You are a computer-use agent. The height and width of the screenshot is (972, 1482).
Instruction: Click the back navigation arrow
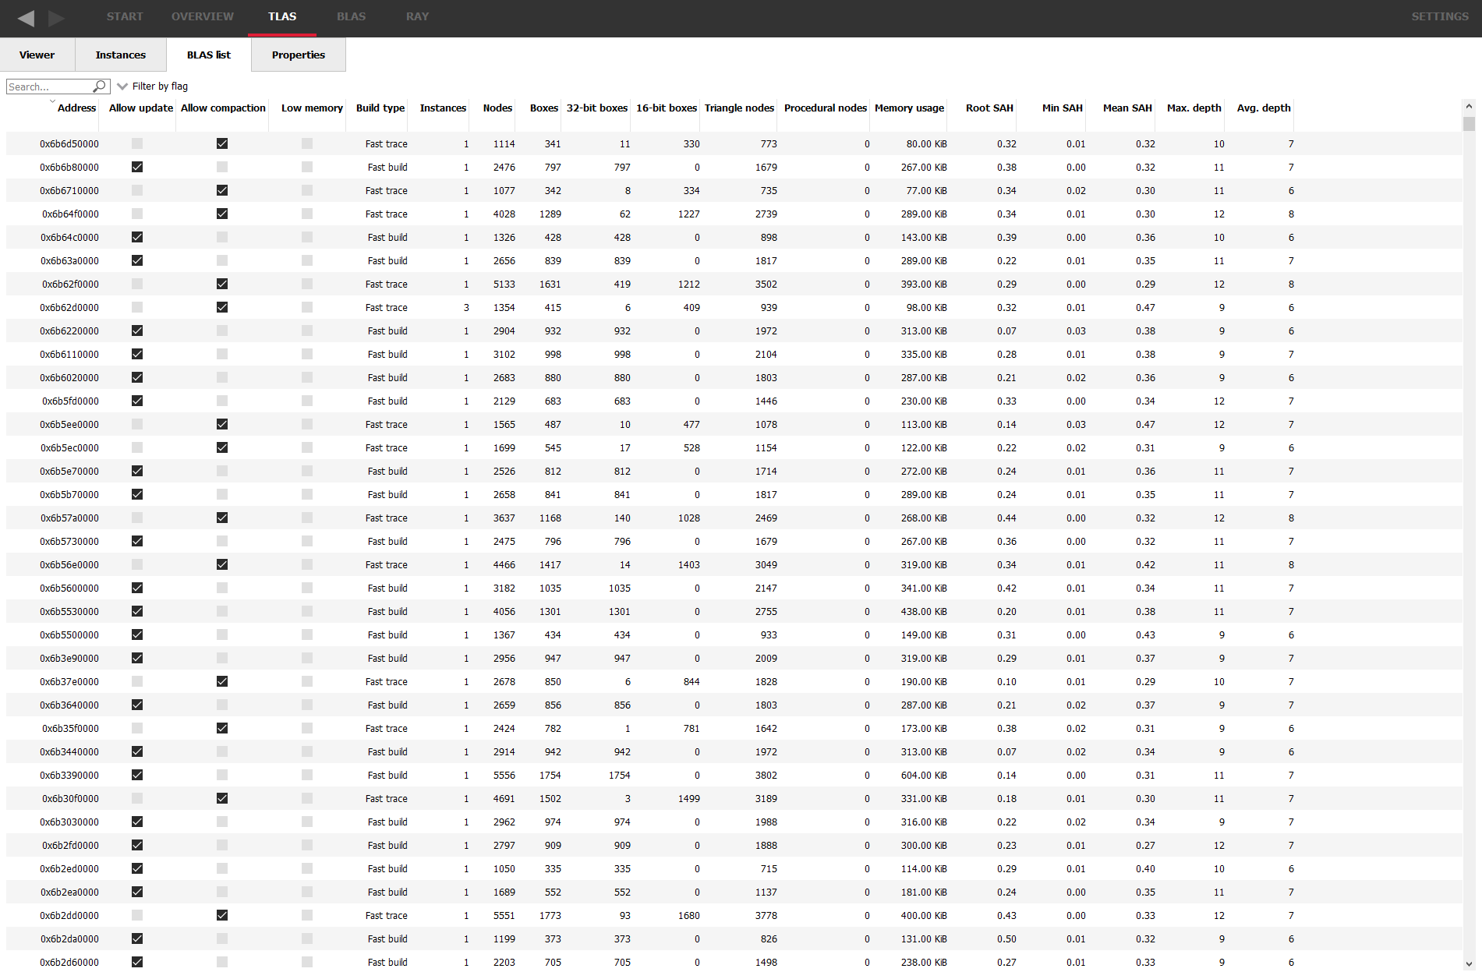click(x=27, y=16)
